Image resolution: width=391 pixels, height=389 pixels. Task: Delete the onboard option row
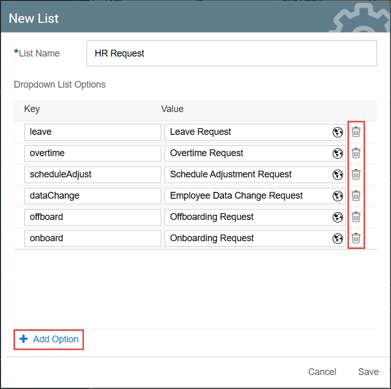356,238
